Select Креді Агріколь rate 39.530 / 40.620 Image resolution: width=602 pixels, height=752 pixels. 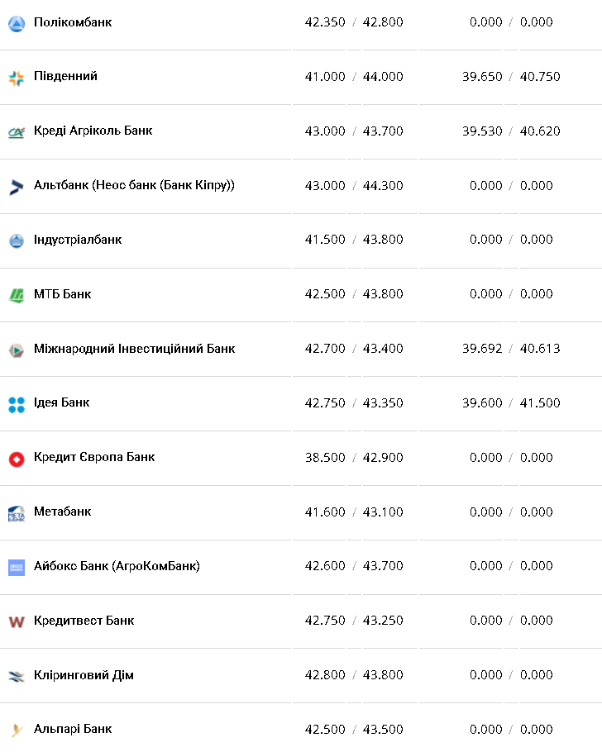tap(511, 131)
